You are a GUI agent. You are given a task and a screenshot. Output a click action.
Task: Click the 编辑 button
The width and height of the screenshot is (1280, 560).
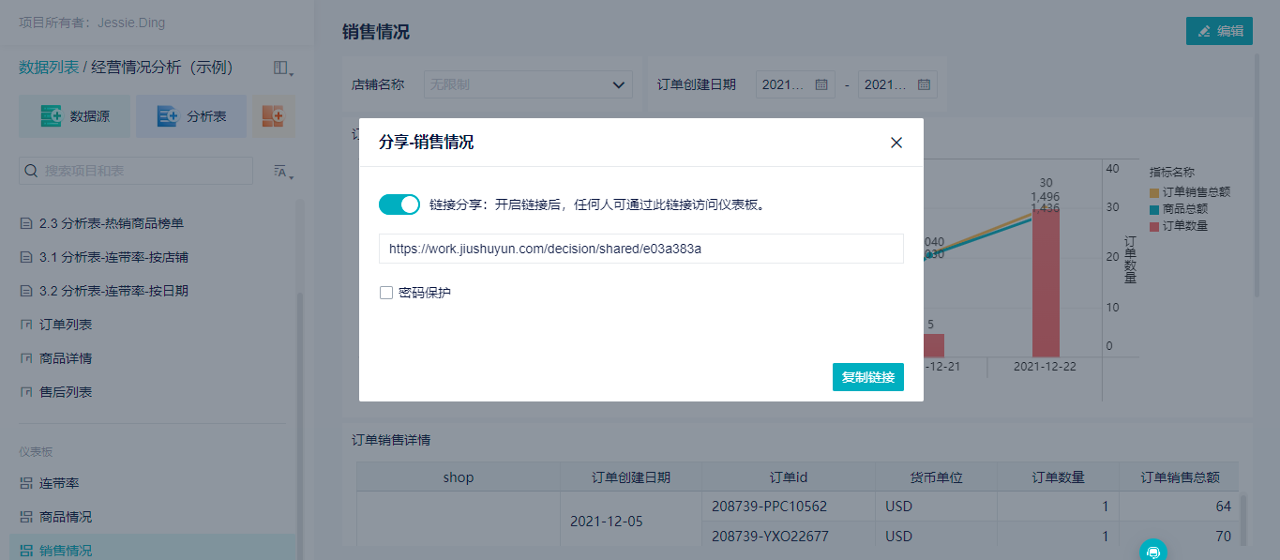tap(1218, 31)
